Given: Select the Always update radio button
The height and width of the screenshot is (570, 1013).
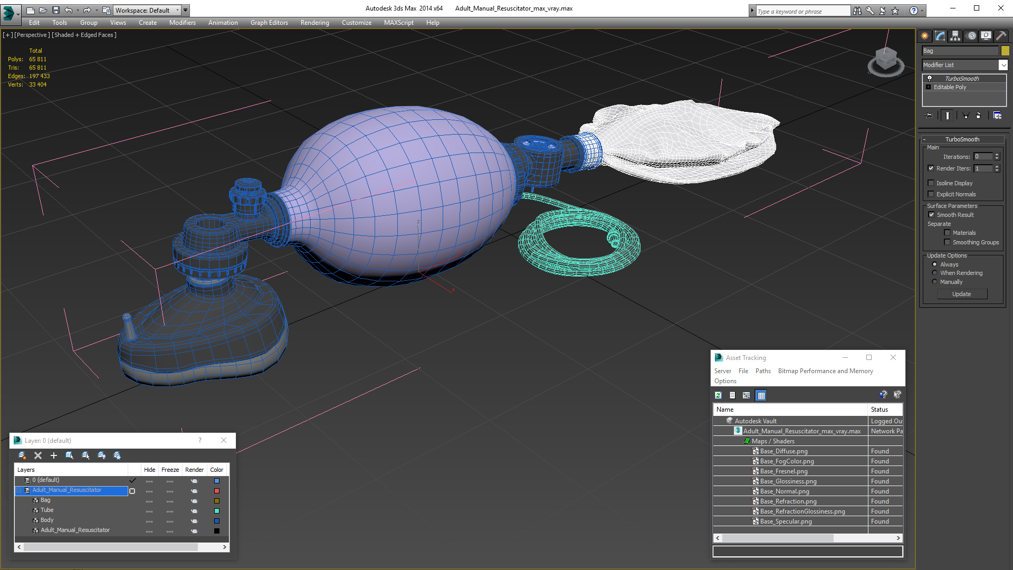Looking at the screenshot, I should 935,264.
